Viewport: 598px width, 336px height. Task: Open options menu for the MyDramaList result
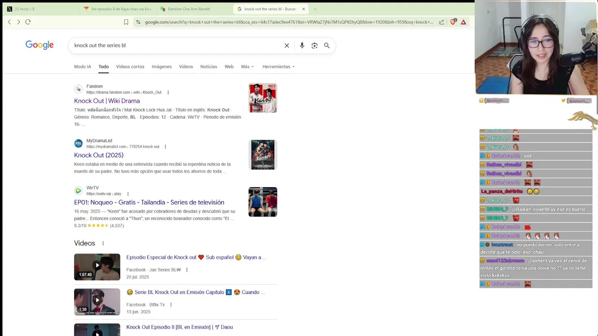(x=165, y=147)
